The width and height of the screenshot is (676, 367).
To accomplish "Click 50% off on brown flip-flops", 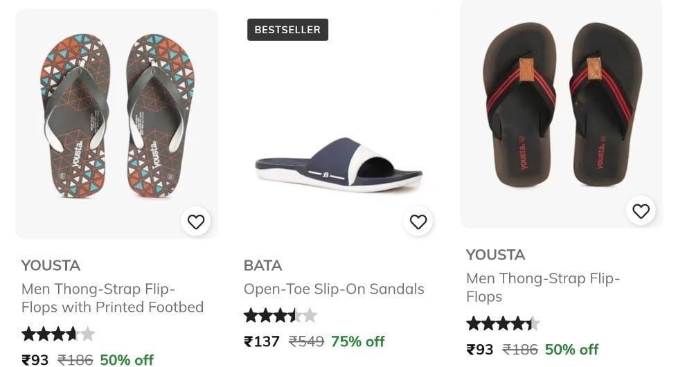I will pyautogui.click(x=571, y=349).
